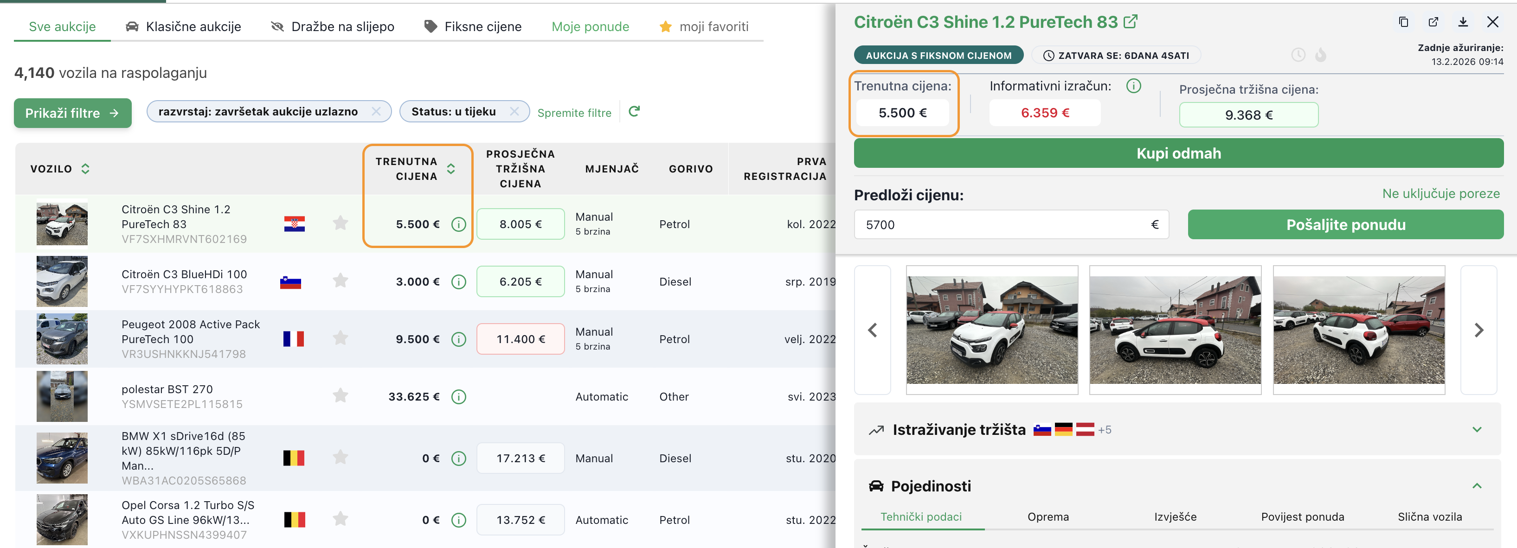The width and height of the screenshot is (1517, 548).
Task: Click the Pošaljite ponudu button
Action: tap(1345, 225)
